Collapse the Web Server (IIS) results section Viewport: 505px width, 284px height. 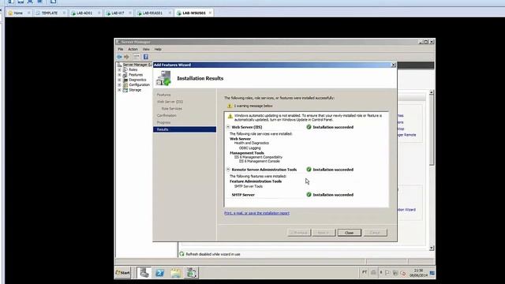pyautogui.click(x=228, y=127)
